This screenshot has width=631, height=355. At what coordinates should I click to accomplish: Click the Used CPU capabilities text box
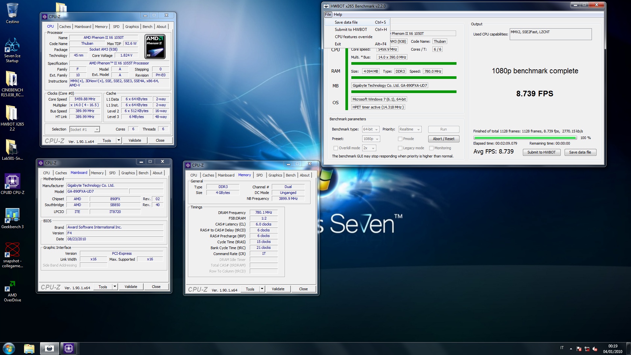550,34
